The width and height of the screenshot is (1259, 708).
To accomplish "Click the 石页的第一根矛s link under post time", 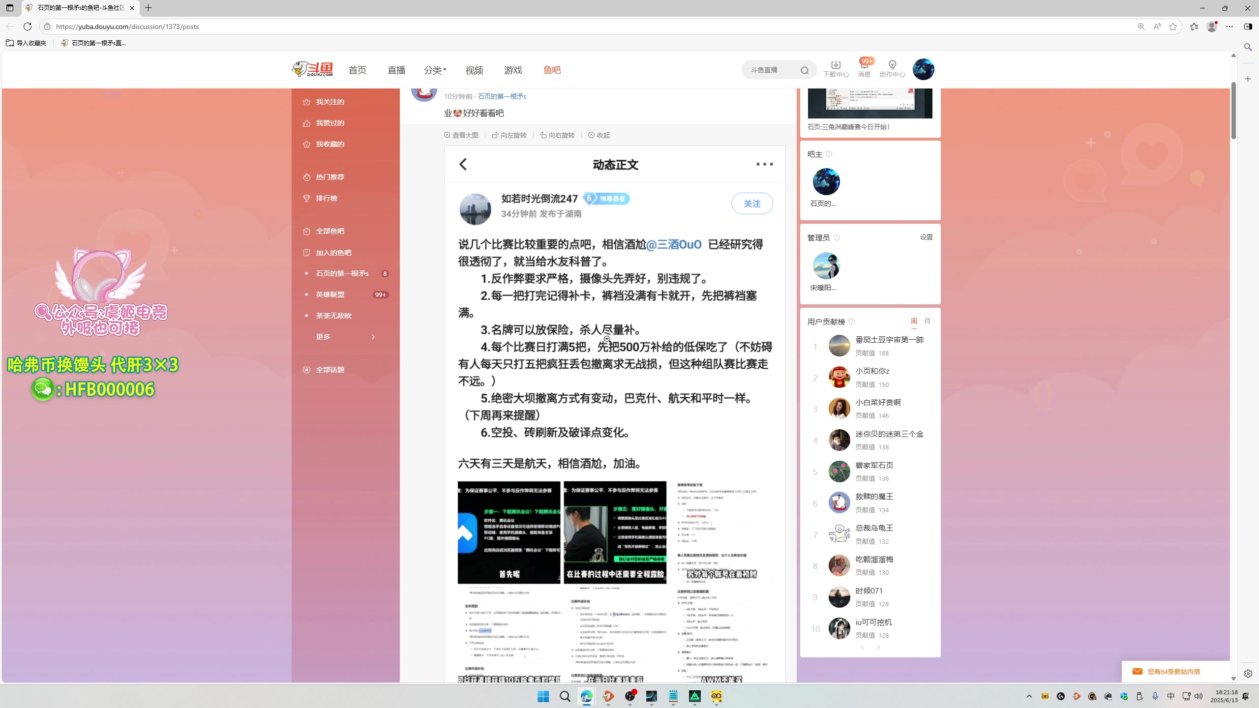I will tap(502, 96).
